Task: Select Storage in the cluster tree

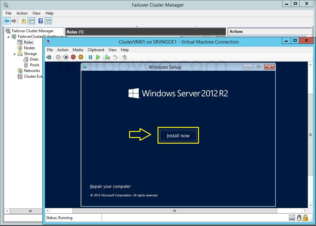Action: pos(30,53)
